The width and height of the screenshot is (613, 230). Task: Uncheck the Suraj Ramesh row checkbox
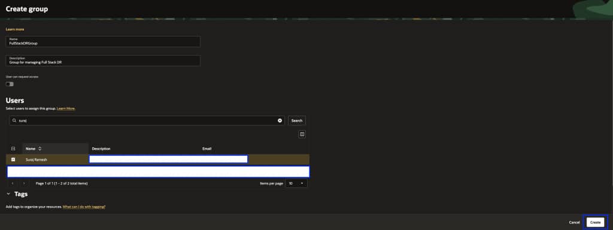pyautogui.click(x=13, y=159)
